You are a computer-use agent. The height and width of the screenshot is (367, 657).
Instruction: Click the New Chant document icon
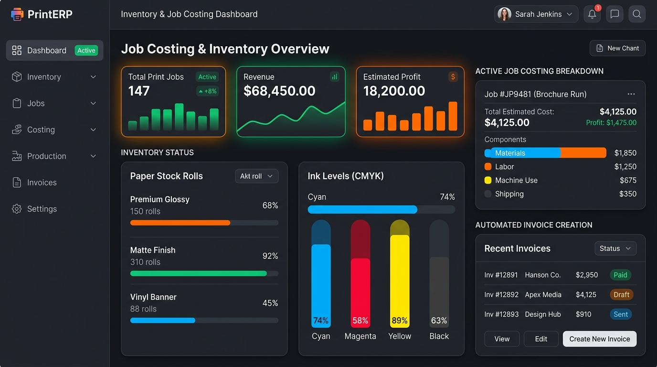pyautogui.click(x=600, y=48)
